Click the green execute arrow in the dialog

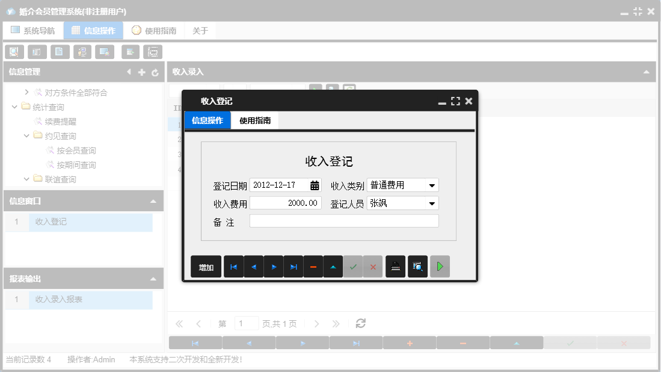[x=440, y=266]
